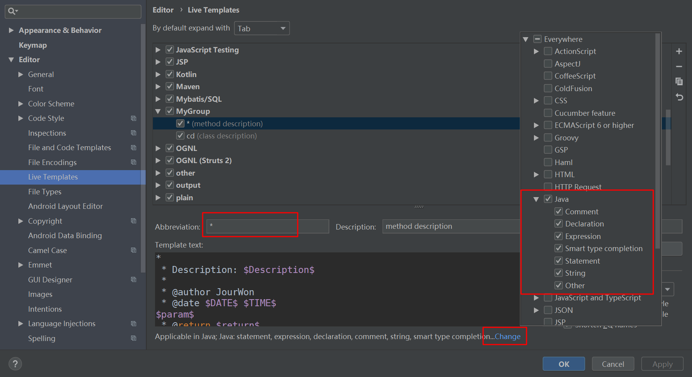Click project-level icon beside Language Injections

134,323
